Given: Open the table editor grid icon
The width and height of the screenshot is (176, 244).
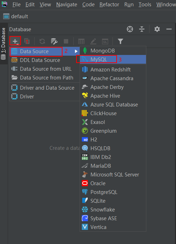Looking at the screenshot, I should [81, 42].
